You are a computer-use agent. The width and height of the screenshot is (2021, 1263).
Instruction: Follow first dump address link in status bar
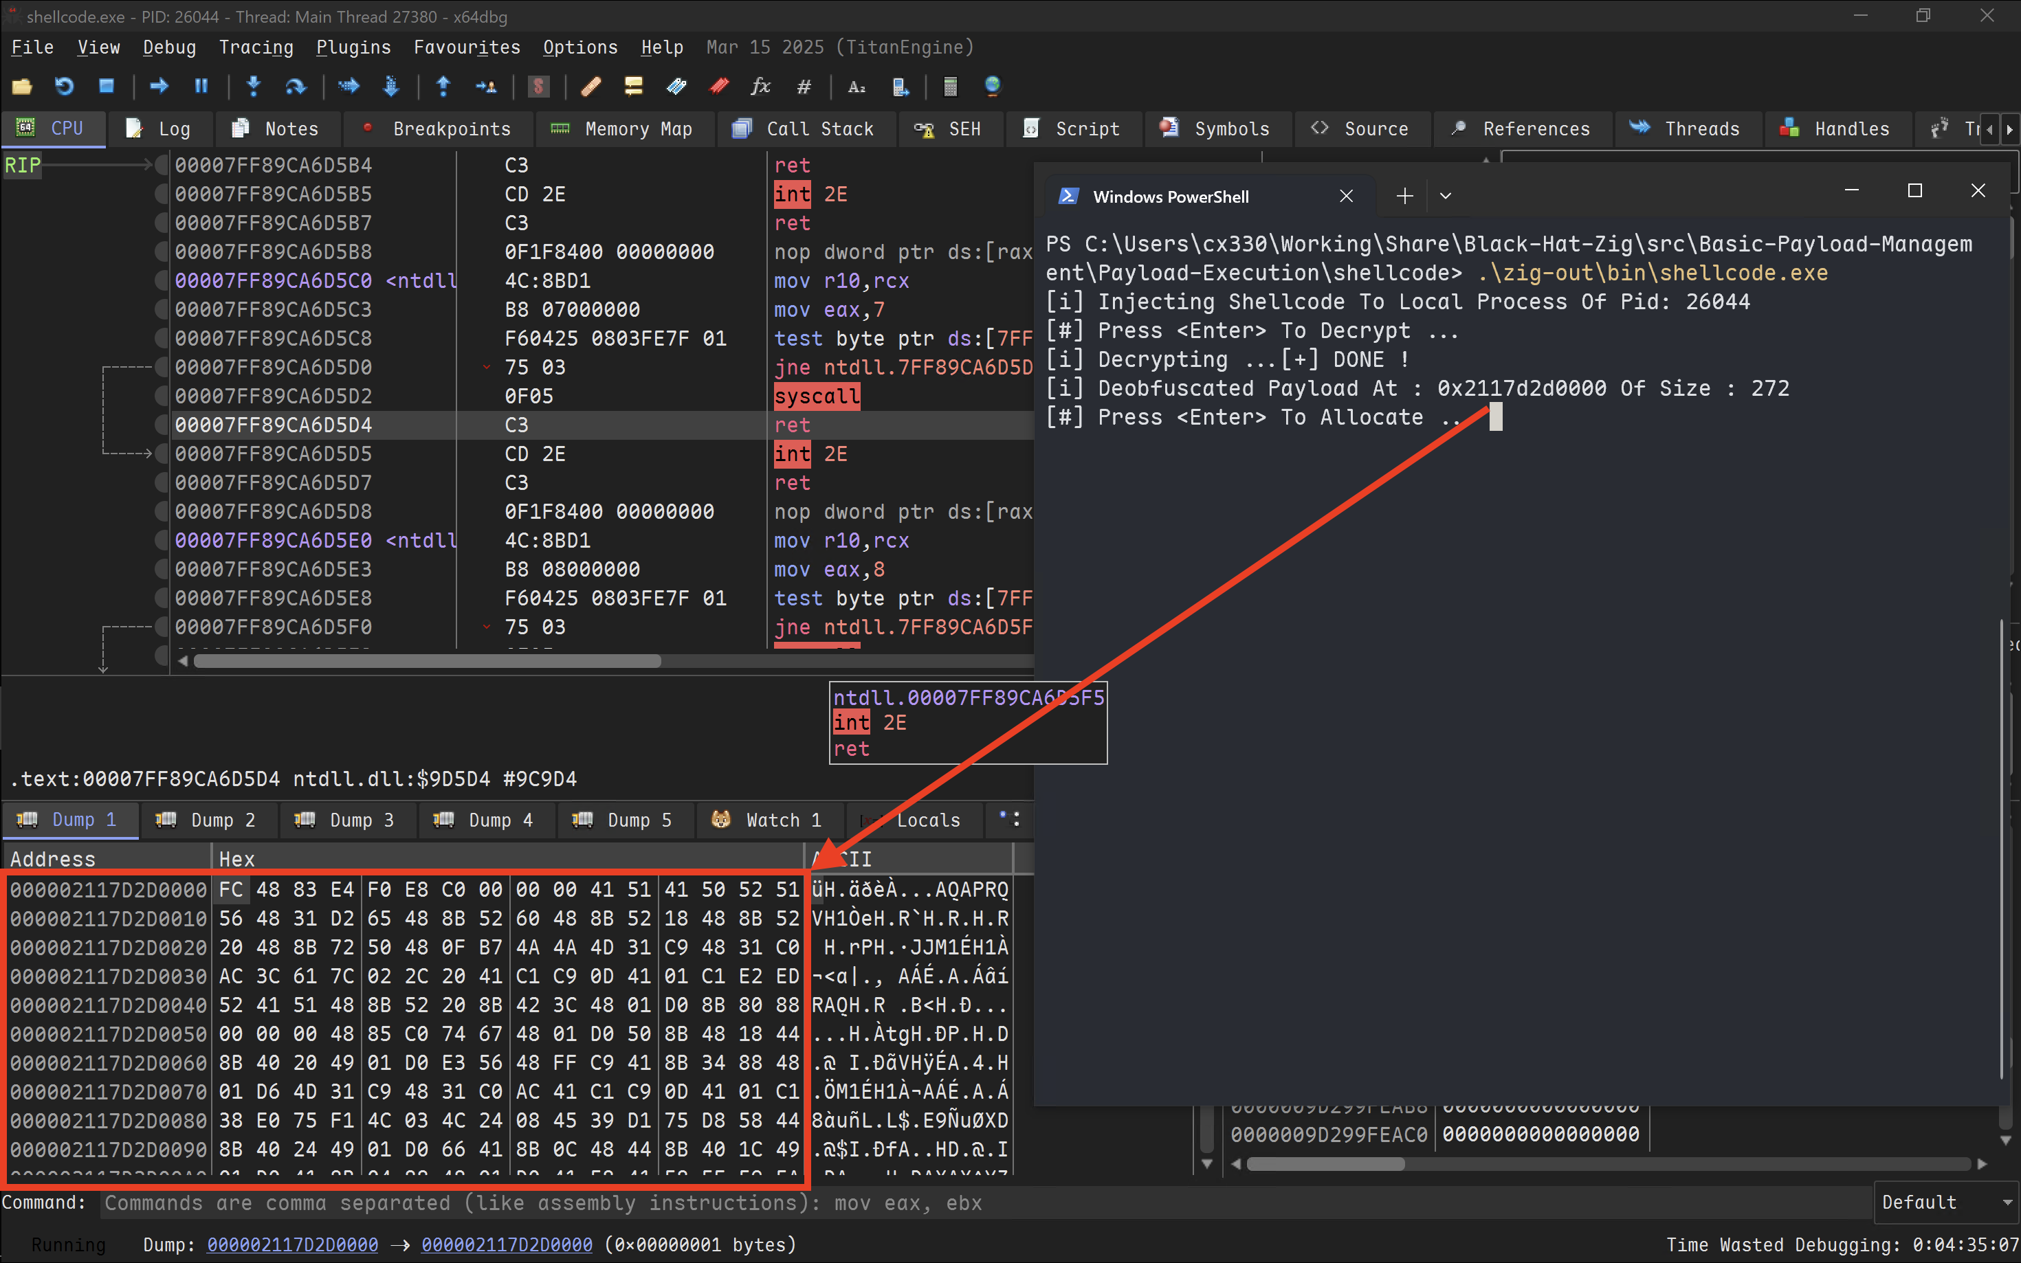point(292,1244)
